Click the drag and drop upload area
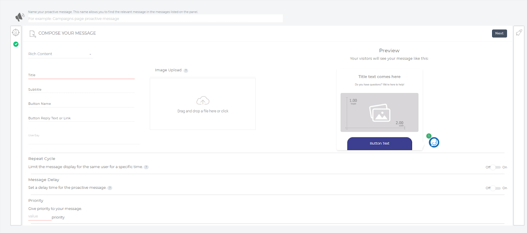The width and height of the screenshot is (527, 233). point(203,104)
